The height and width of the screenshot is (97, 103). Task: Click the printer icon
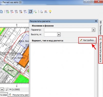(41, 12)
